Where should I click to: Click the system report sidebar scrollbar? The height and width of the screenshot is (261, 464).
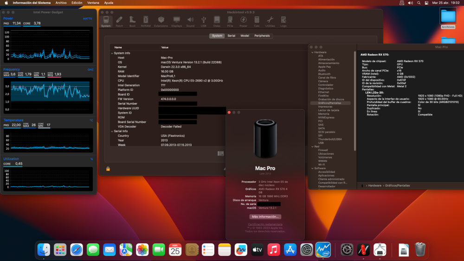[x=355, y=101]
